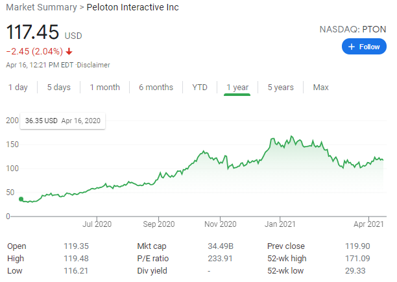Open the Disclaimer link
The width and height of the screenshot is (397, 282).
(x=93, y=65)
